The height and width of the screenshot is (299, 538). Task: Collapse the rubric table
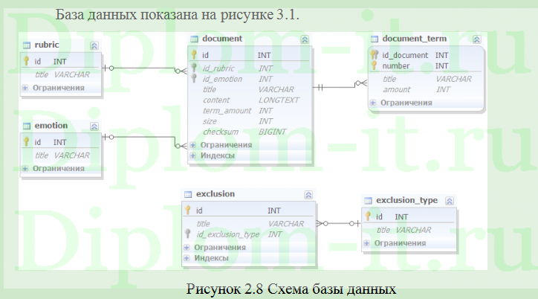tap(94, 45)
